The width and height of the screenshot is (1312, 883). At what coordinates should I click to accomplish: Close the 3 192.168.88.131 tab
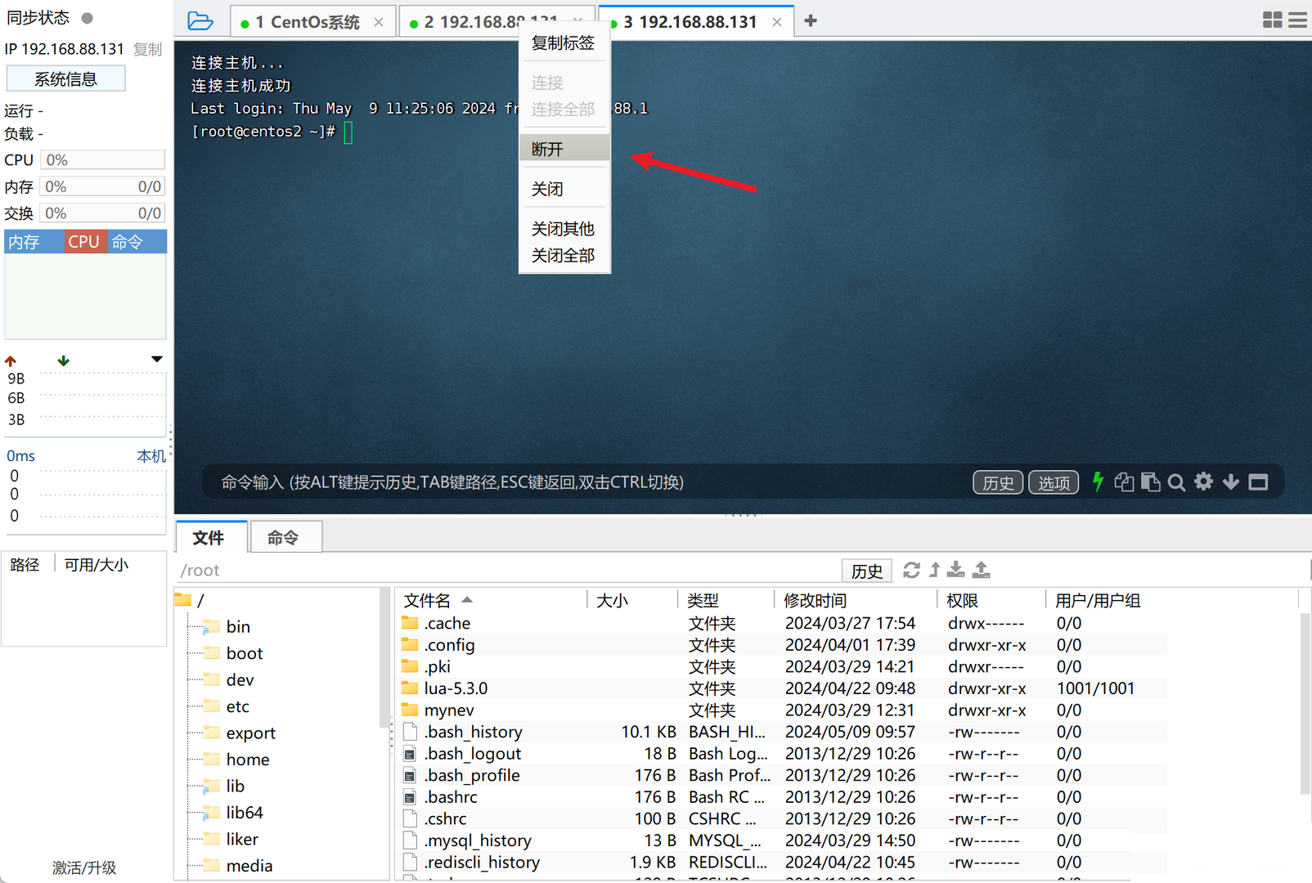[777, 22]
